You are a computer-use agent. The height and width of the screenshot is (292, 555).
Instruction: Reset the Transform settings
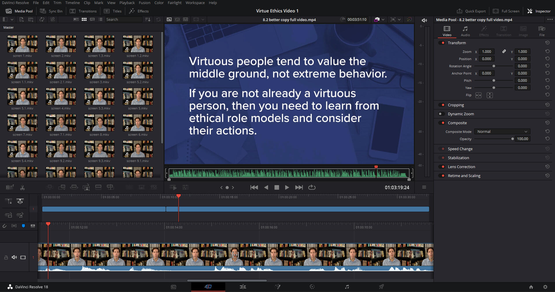[547, 43]
